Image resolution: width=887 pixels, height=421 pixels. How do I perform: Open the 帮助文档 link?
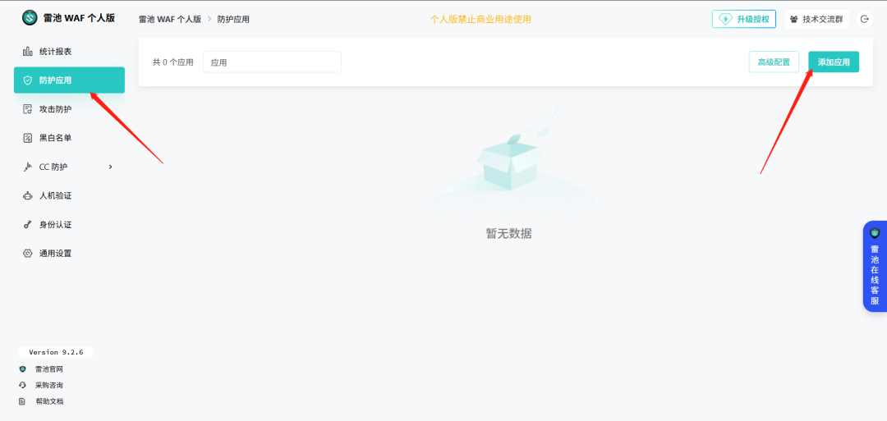pos(48,402)
